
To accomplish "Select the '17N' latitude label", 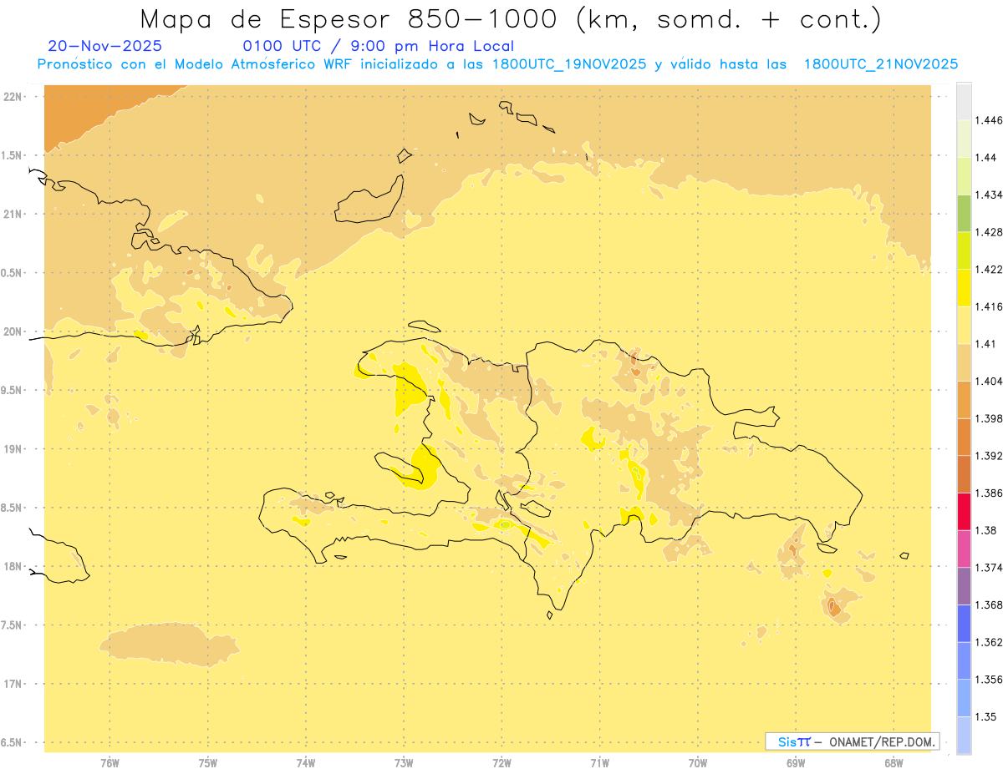I will click(13, 684).
